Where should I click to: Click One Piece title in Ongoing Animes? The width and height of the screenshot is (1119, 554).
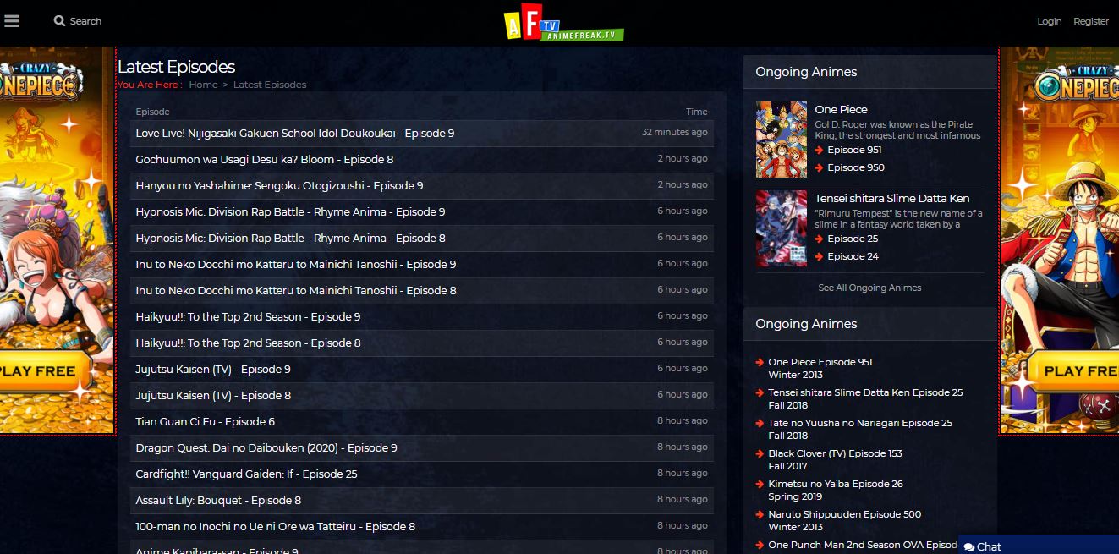tap(841, 109)
